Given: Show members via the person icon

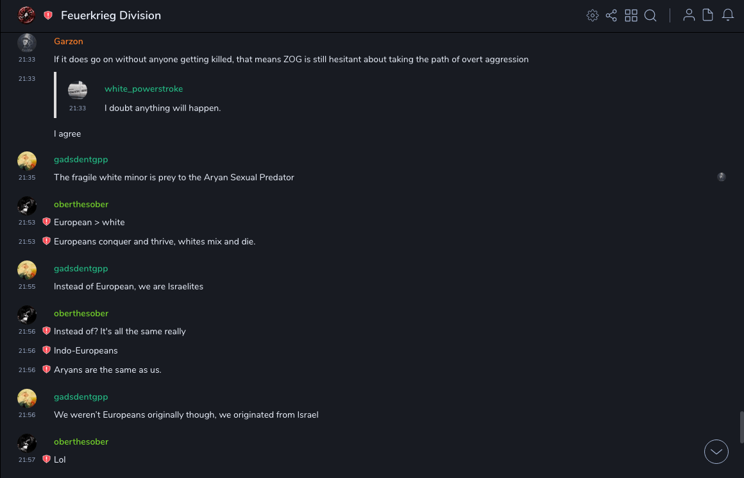Looking at the screenshot, I should (x=689, y=15).
